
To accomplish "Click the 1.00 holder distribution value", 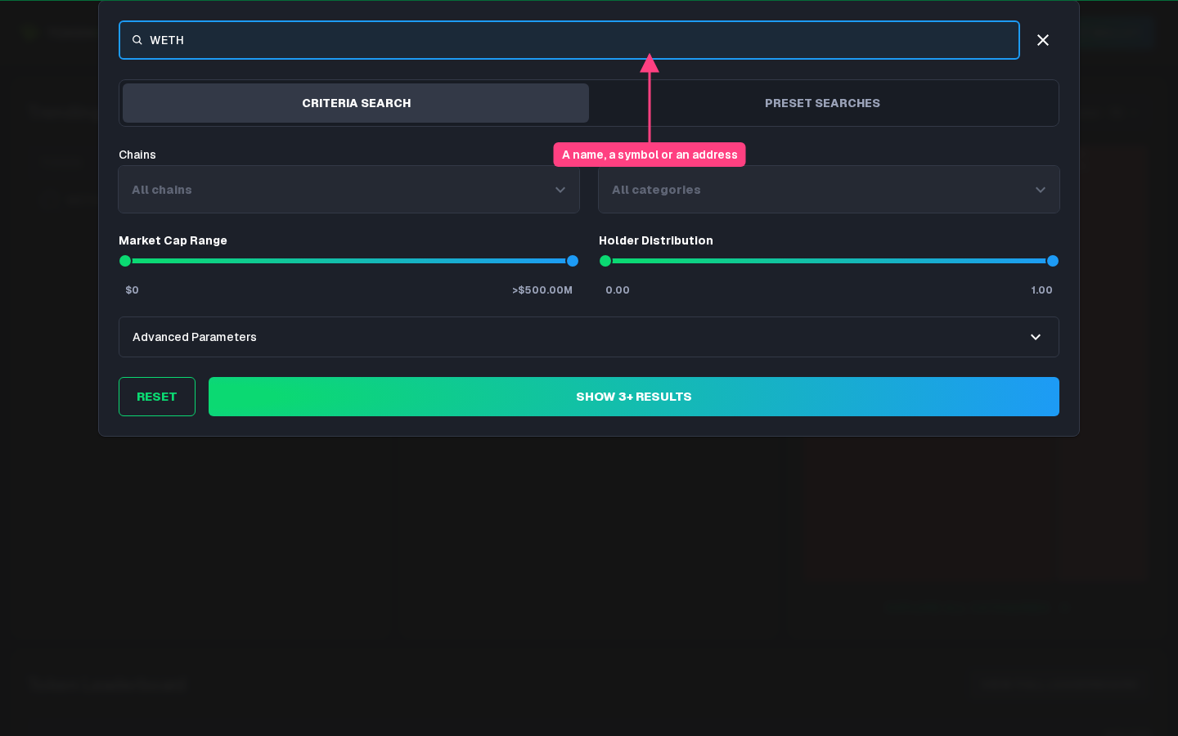I will [1041, 290].
